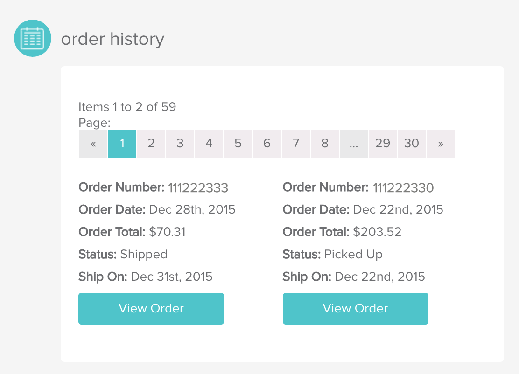Click page 1 in pagination

[122, 143]
